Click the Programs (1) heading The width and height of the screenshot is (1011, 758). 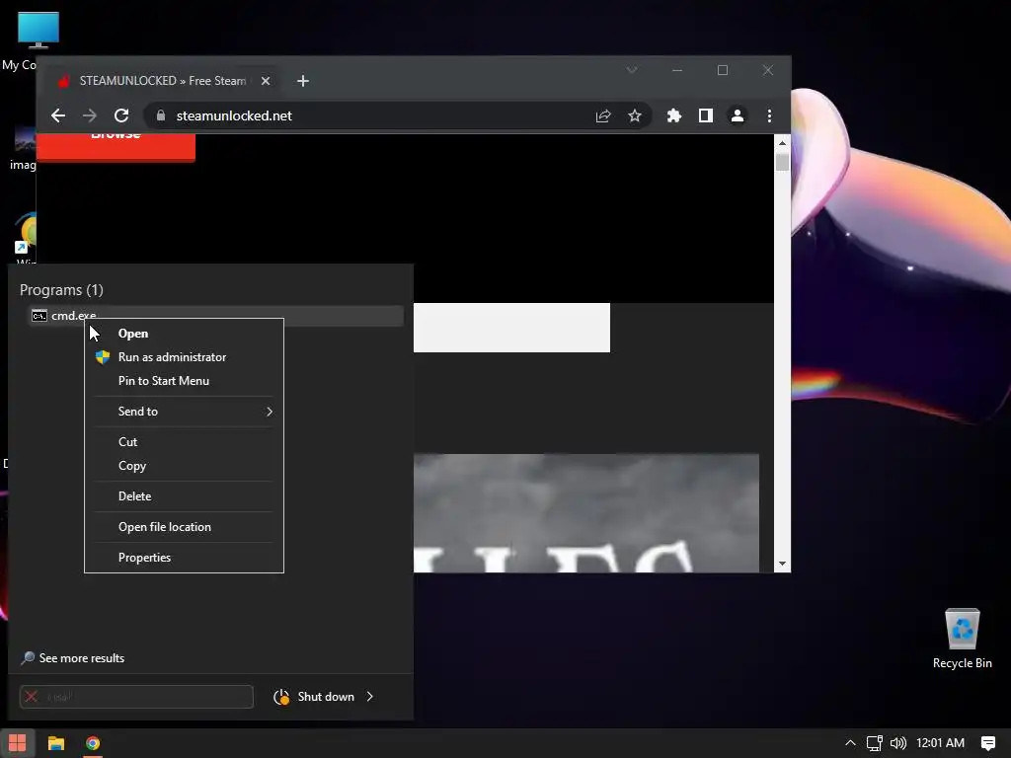61,290
